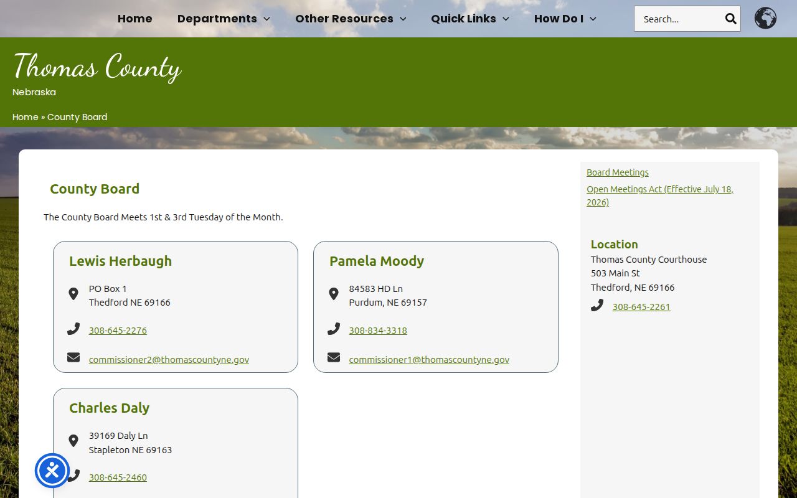Click the Location sidebar heading

coord(615,244)
